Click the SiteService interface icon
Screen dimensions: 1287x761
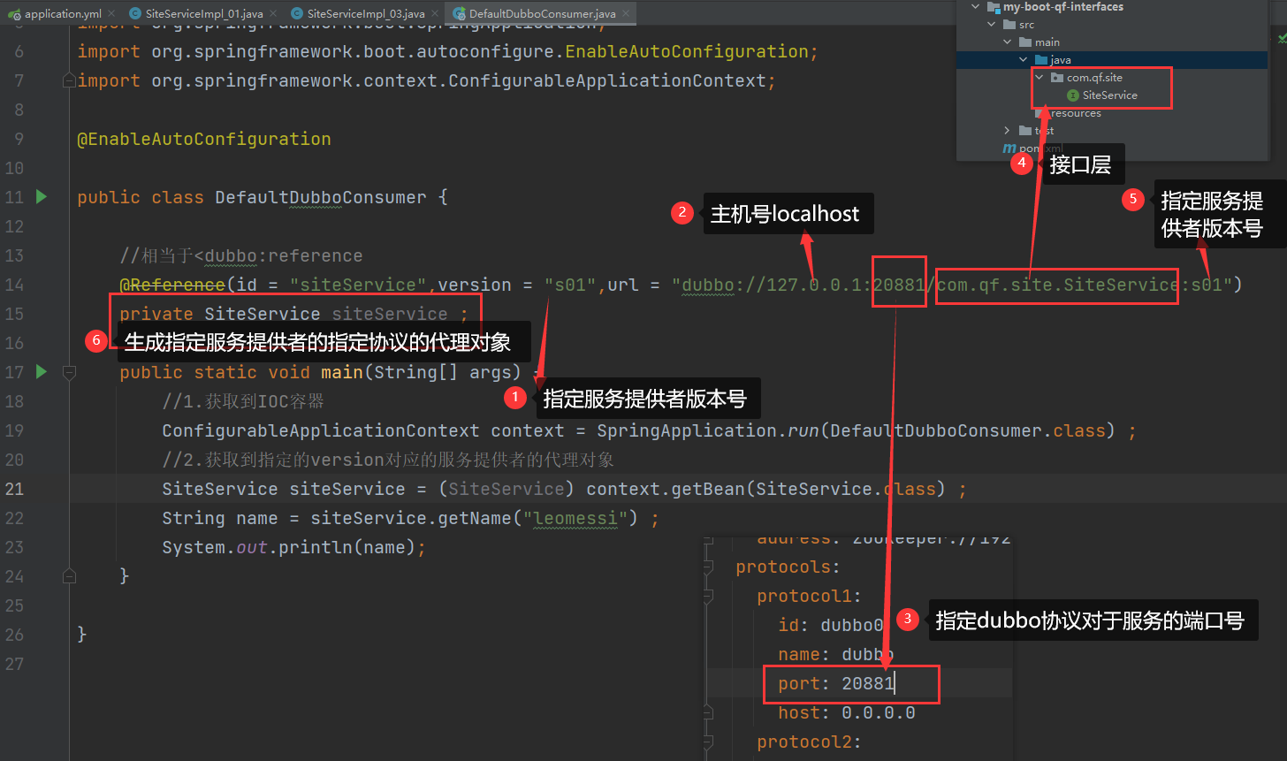1073,95
